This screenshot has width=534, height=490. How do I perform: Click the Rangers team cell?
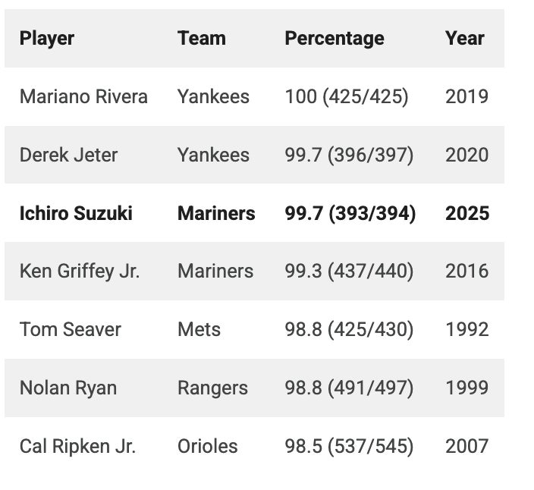[x=212, y=388]
